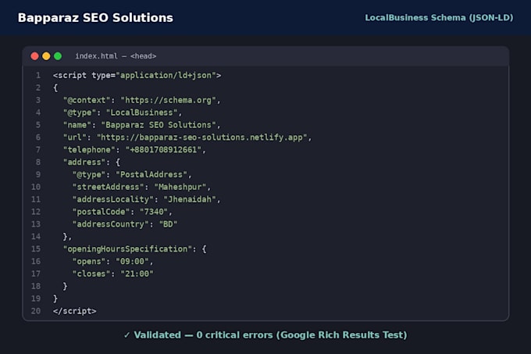
Task: Click the "addressCountry": "BD" line
Action: coord(125,224)
